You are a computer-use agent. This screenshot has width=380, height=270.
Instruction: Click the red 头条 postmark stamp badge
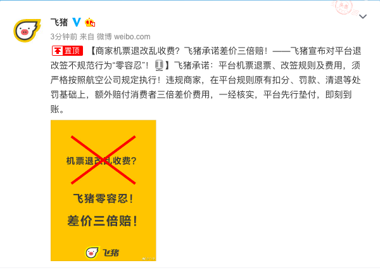345,7
